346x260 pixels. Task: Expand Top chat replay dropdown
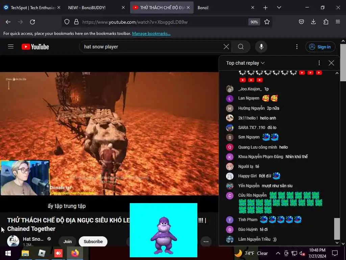(245, 63)
